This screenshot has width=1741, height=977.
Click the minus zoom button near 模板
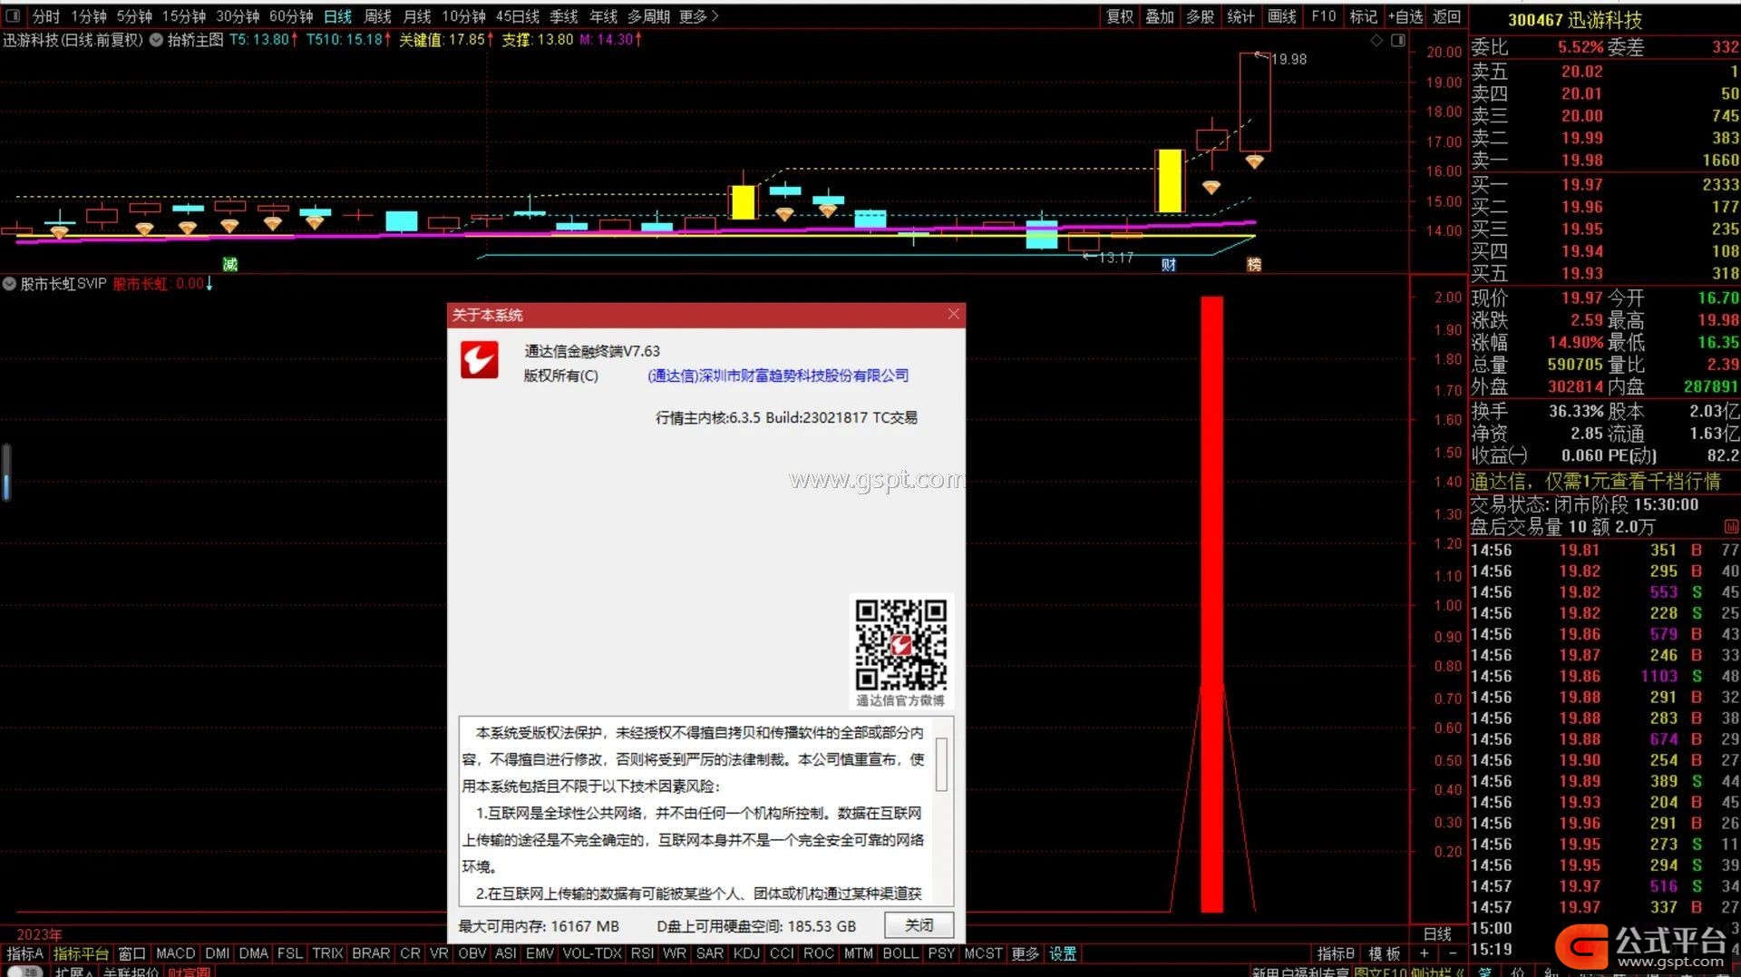[x=1453, y=953]
